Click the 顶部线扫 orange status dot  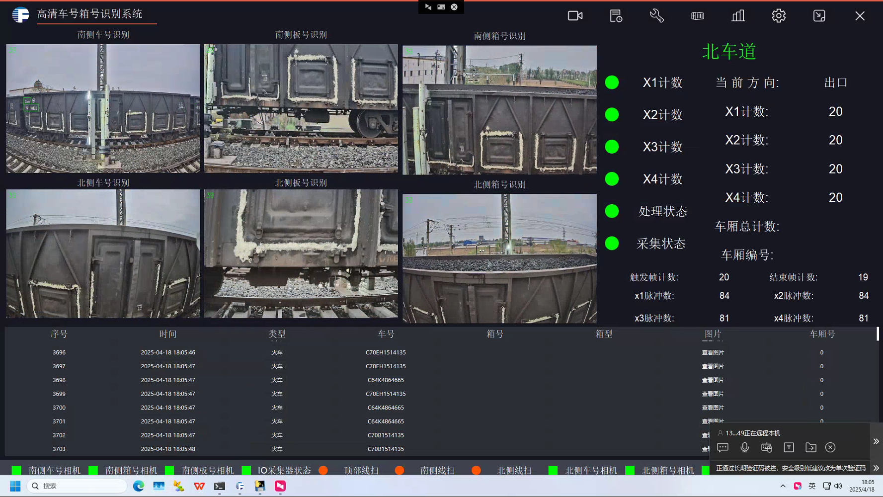[323, 470]
